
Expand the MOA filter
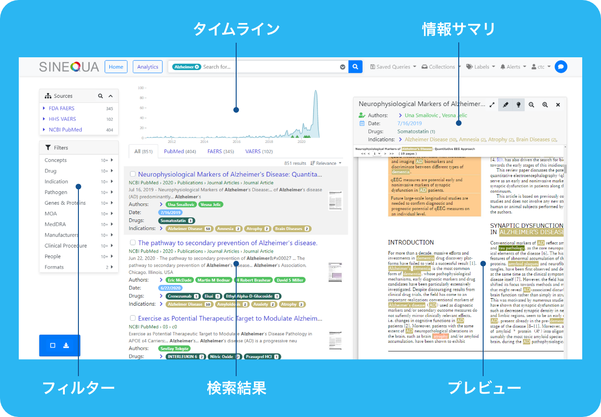112,214
